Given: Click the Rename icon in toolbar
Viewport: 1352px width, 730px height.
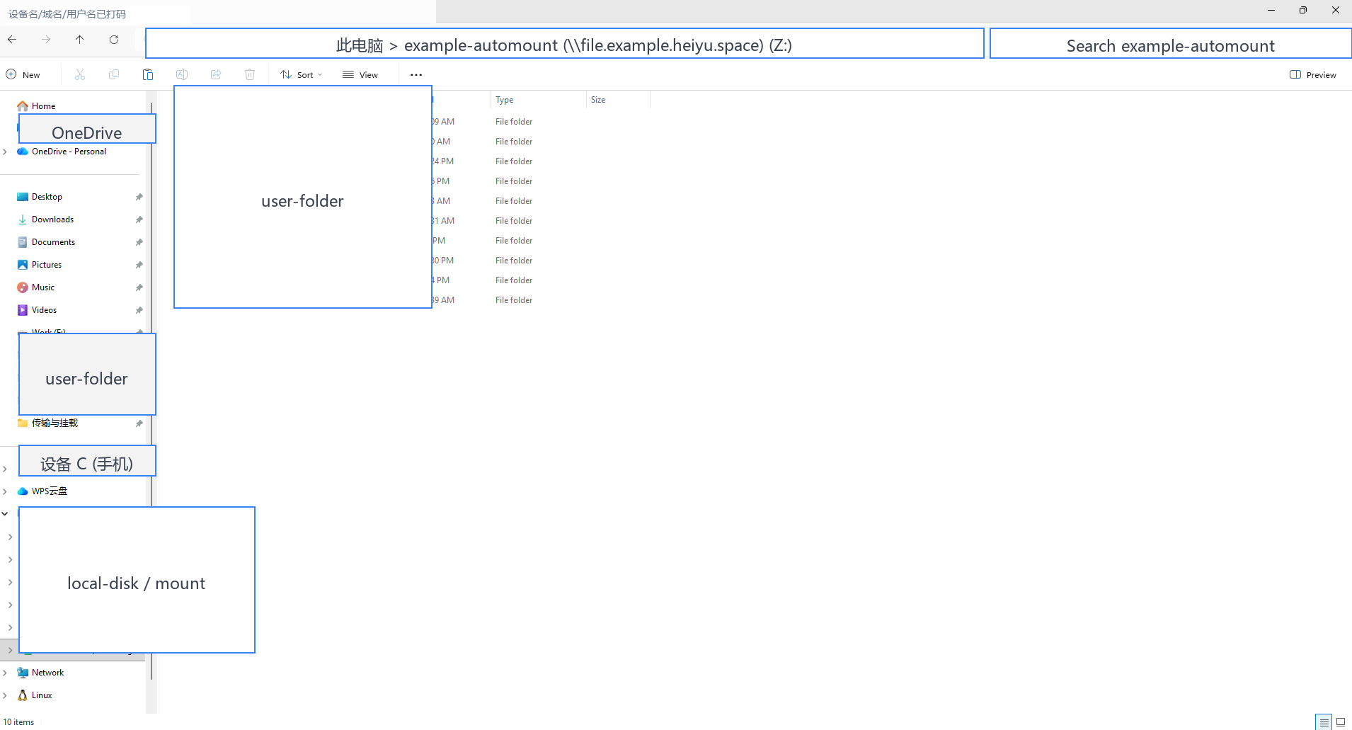Looking at the screenshot, I should click(x=182, y=74).
